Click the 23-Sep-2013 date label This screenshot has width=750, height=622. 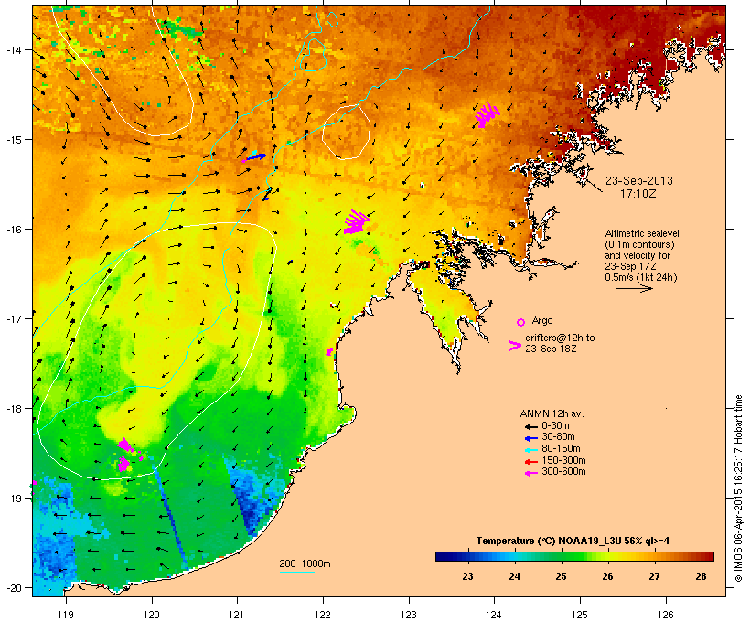point(639,181)
